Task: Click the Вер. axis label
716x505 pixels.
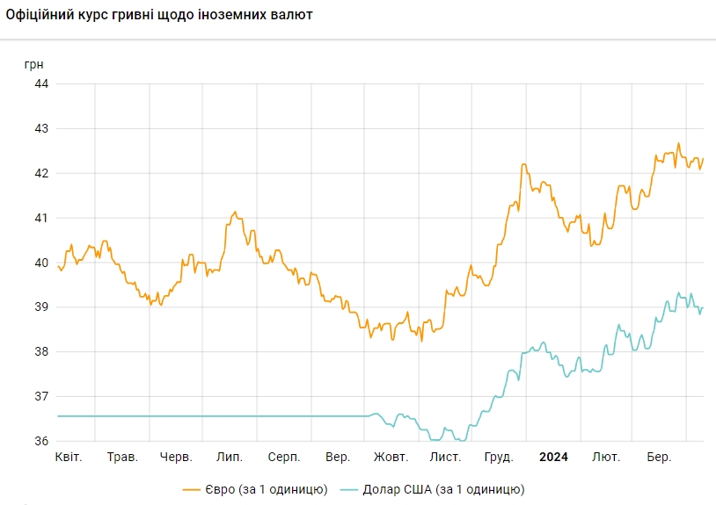Action: [x=338, y=458]
